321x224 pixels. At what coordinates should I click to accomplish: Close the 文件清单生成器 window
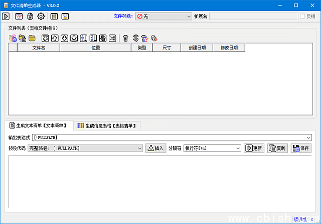[x=312, y=5]
